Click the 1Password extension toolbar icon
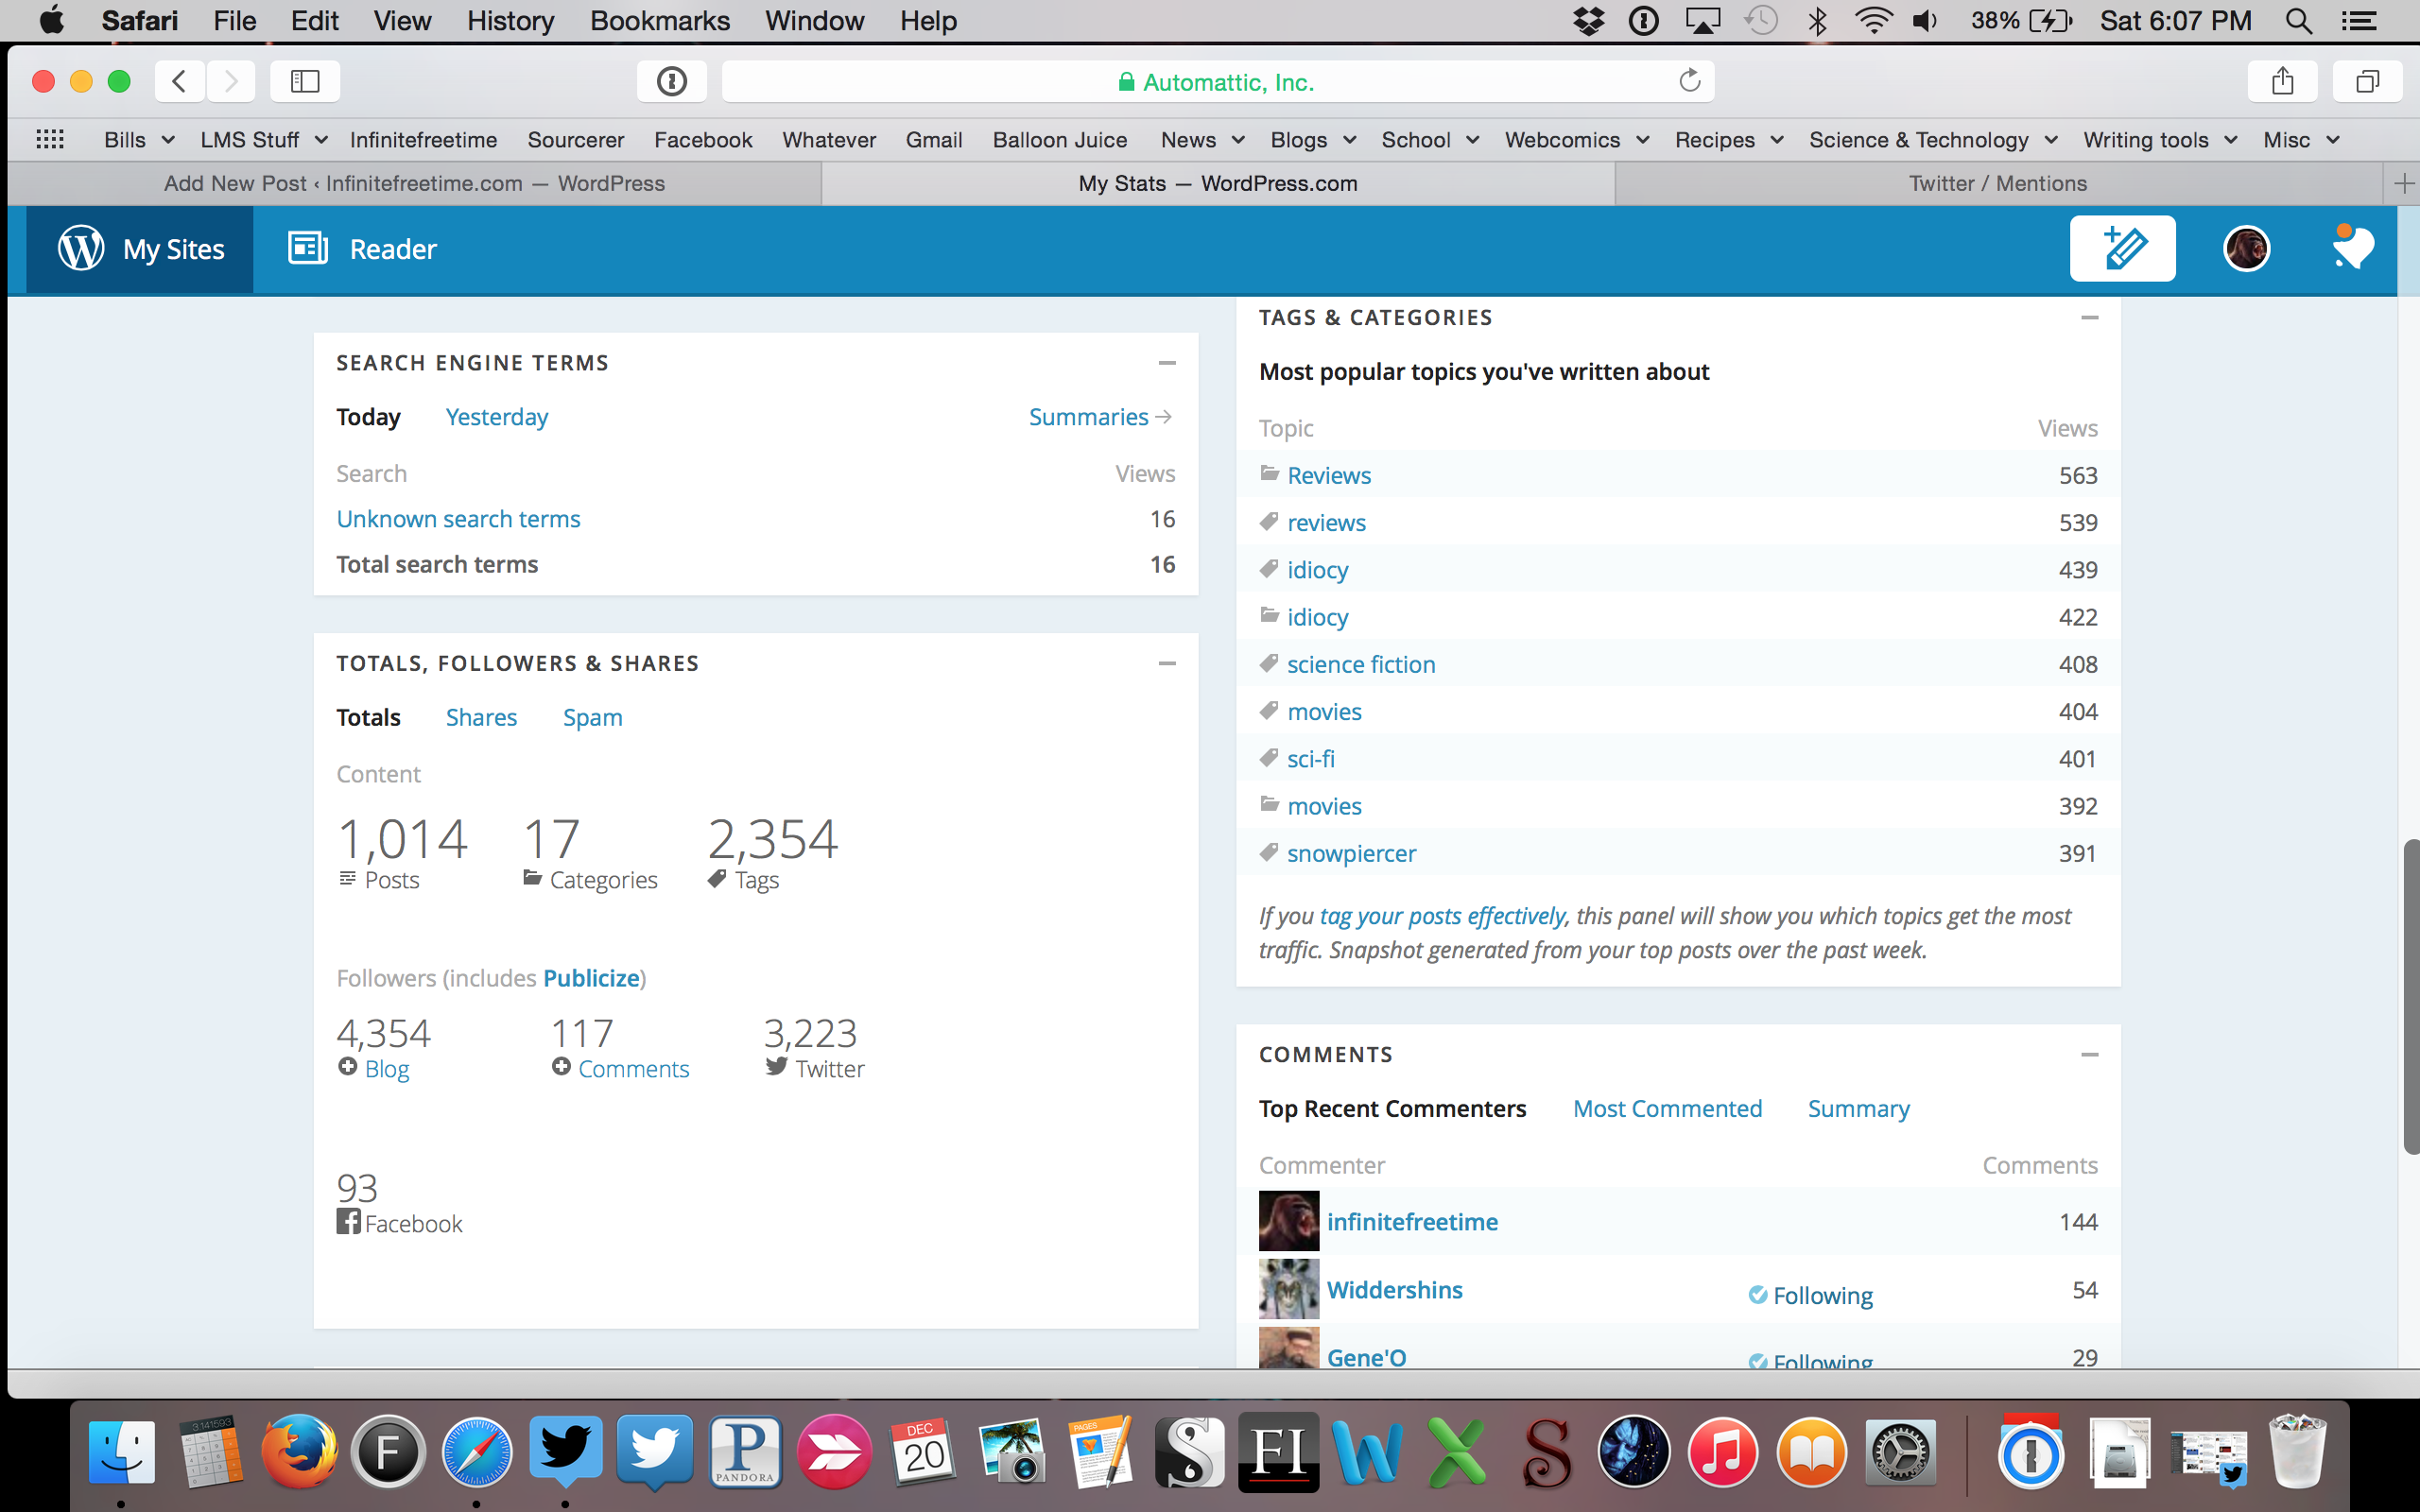Screen dimensions: 2420x1512 pyautogui.click(x=671, y=81)
